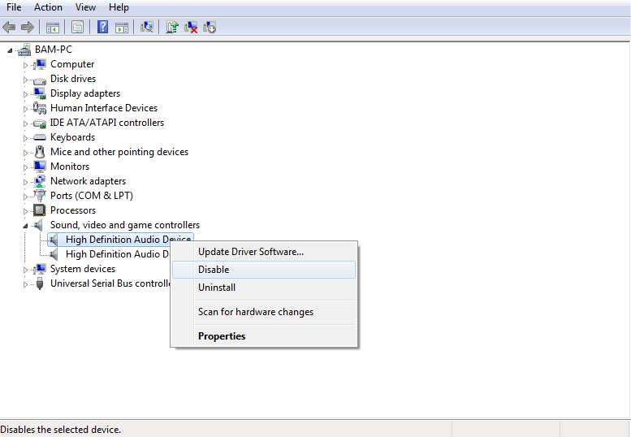The image size is (631, 437).
Task: Click the Sound, video and game controllers speaker icon
Action: [x=39, y=225]
